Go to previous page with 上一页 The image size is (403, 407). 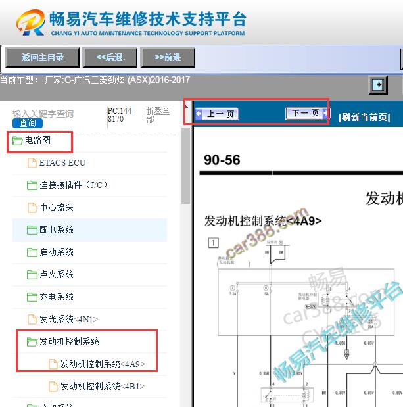(217, 114)
